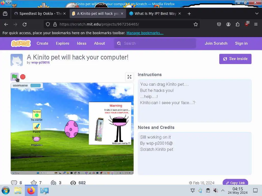View remixes via spiral icon
The height and width of the screenshot is (196, 262).
(53, 183)
